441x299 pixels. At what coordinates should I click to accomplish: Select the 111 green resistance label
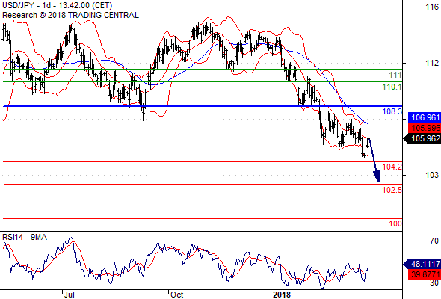(395, 75)
